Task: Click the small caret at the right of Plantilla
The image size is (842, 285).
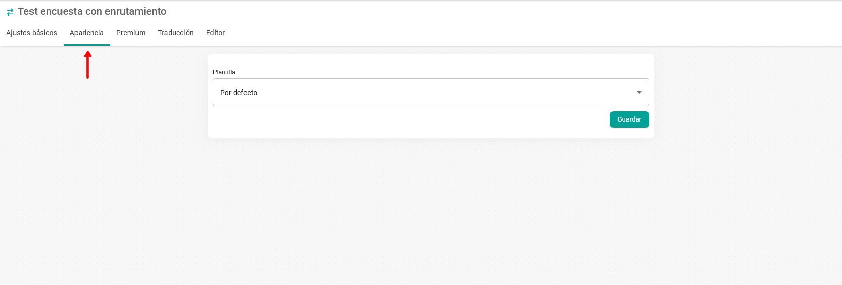Action: click(x=639, y=93)
